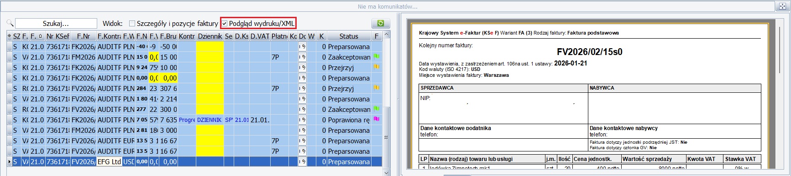
Task: Sort by the Status column header
Action: point(349,36)
